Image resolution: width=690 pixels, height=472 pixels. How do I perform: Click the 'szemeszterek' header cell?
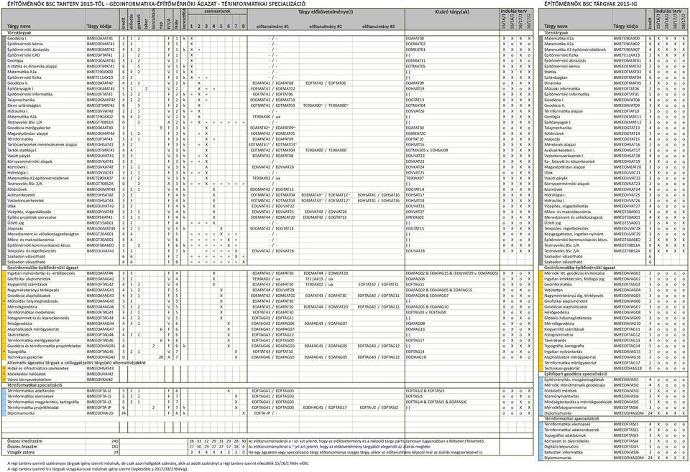click(x=217, y=11)
